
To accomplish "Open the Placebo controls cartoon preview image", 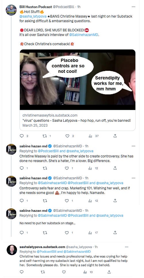I will tap(78, 80).
